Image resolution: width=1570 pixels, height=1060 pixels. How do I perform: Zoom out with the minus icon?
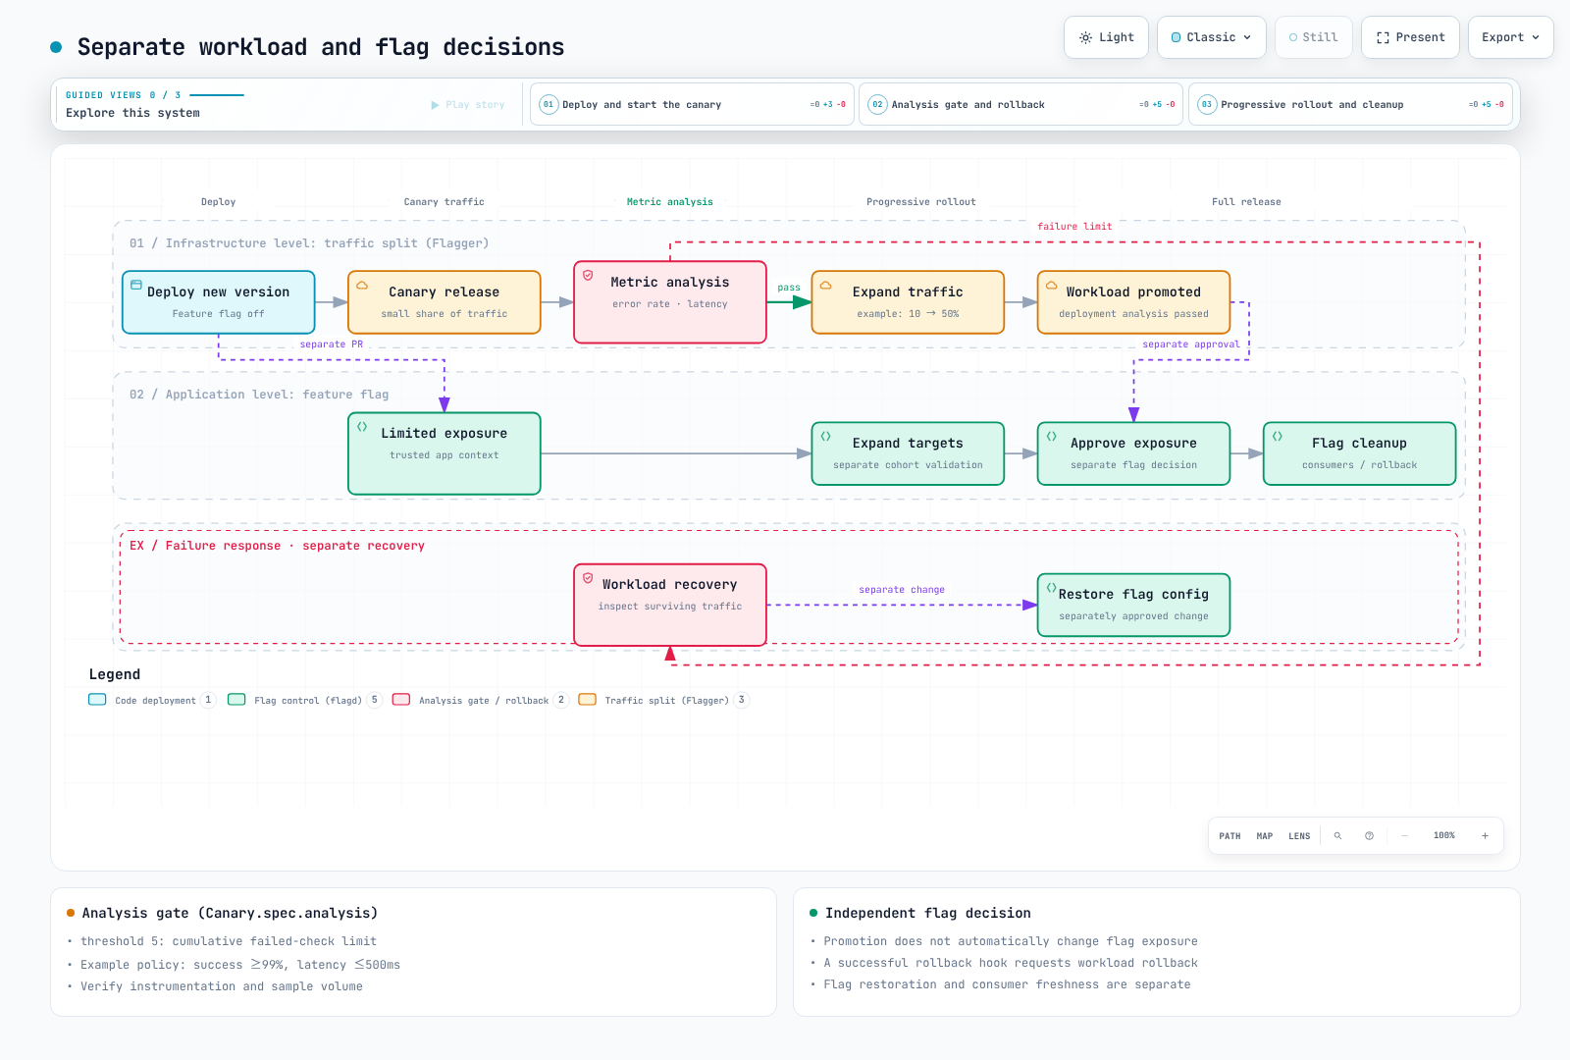[x=1404, y=836]
